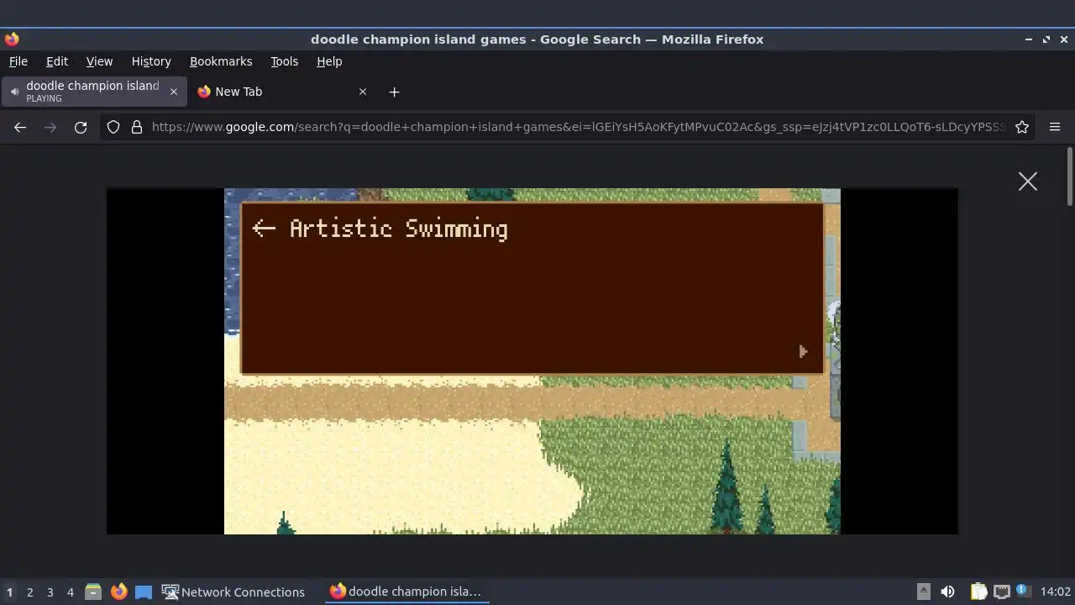The width and height of the screenshot is (1075, 605).
Task: Advance the dialog with the small play arrow
Action: point(803,351)
